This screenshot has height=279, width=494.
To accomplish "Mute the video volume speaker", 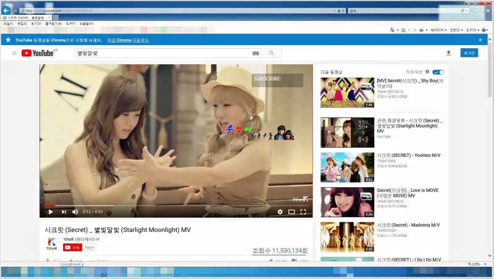I will pyautogui.click(x=75, y=212).
